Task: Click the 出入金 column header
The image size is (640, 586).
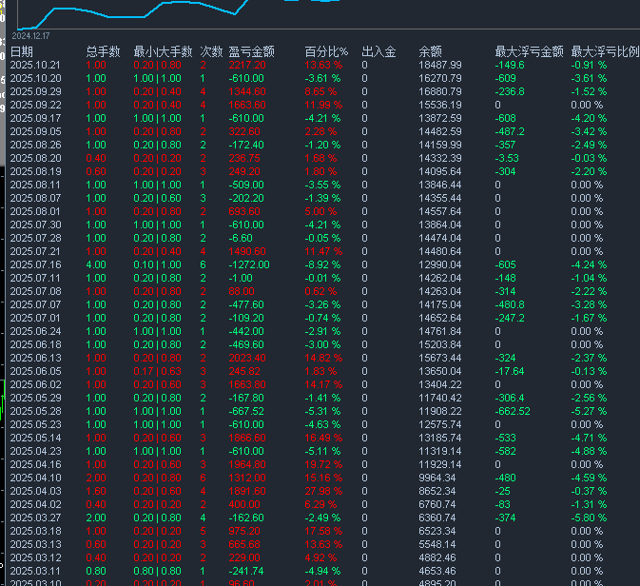Action: [x=378, y=51]
